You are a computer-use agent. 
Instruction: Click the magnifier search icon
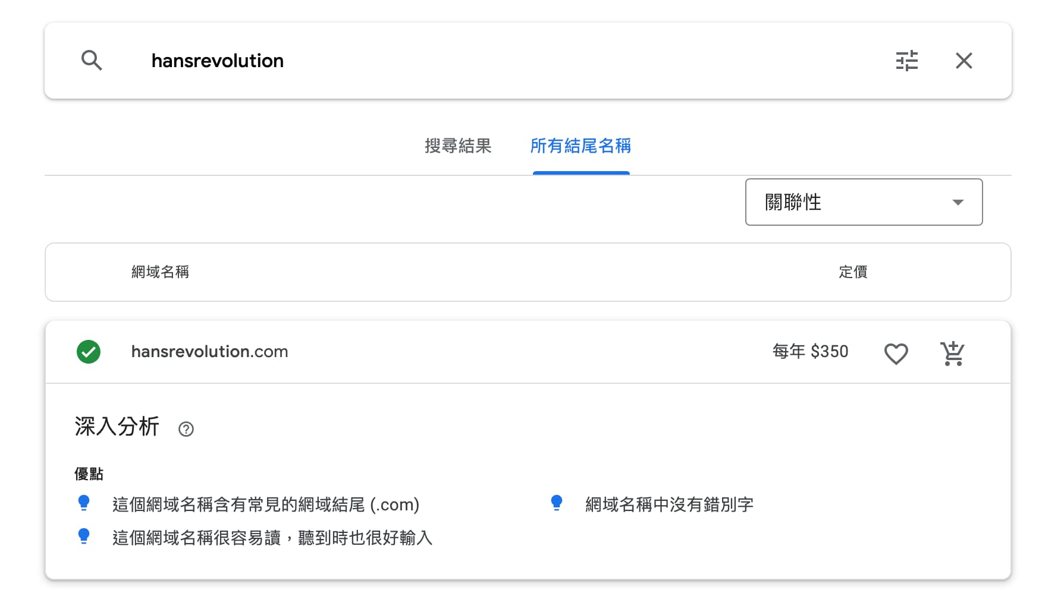click(x=92, y=61)
